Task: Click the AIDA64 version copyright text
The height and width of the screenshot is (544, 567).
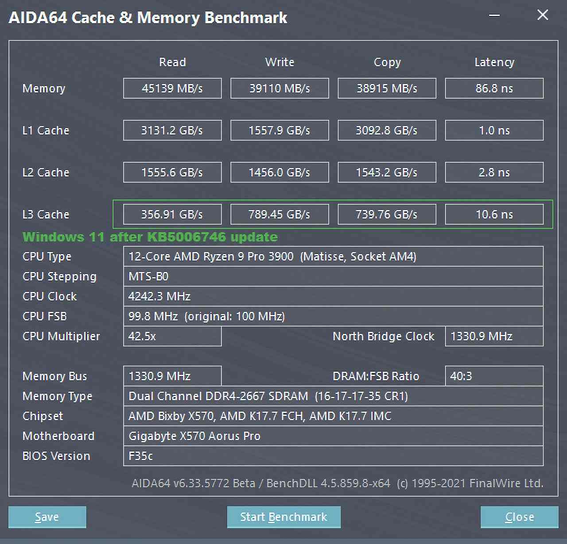Action: tap(338, 483)
